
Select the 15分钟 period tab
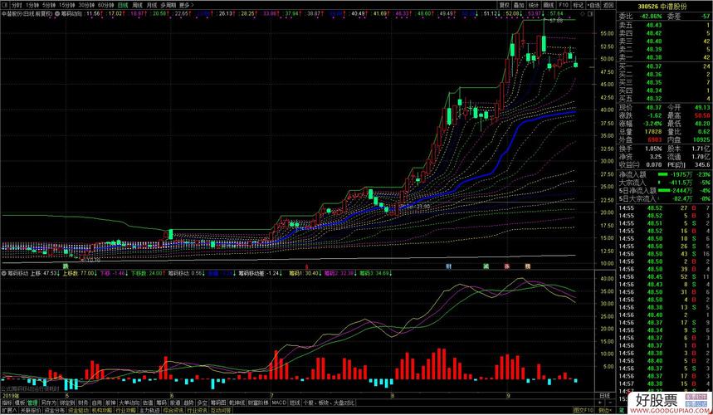pos(66,5)
